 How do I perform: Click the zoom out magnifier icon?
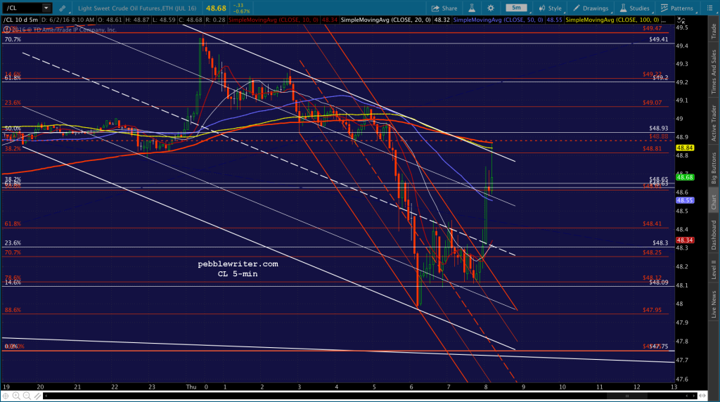(x=27, y=396)
